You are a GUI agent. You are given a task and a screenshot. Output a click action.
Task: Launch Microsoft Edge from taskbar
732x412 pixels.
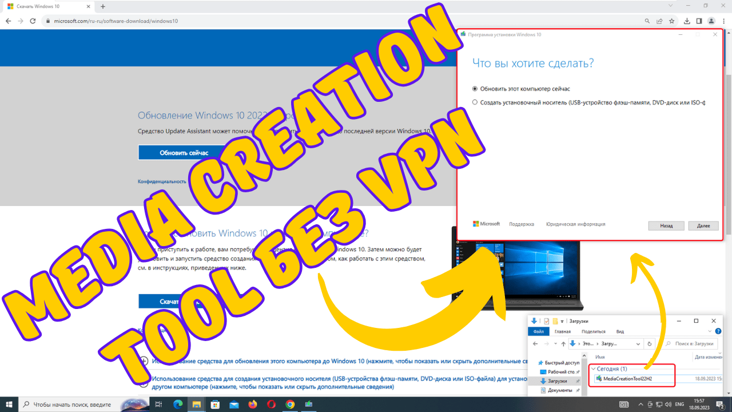coord(178,404)
